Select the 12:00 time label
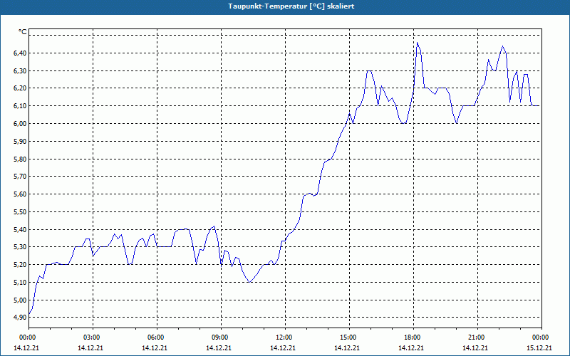 285,337
